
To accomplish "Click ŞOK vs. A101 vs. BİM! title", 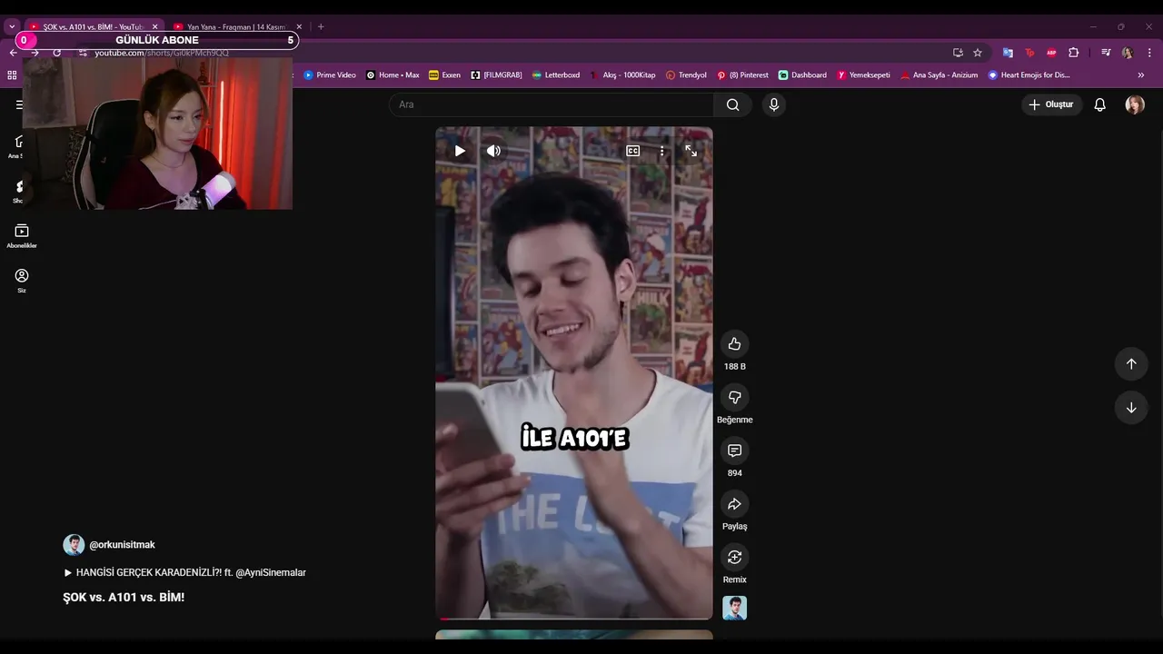I will pyautogui.click(x=124, y=598).
